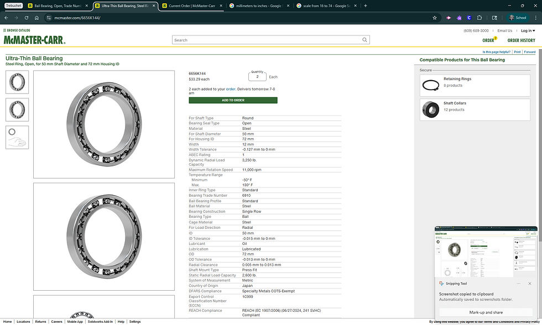
Task: Click the Email Us link
Action: click(x=504, y=30)
